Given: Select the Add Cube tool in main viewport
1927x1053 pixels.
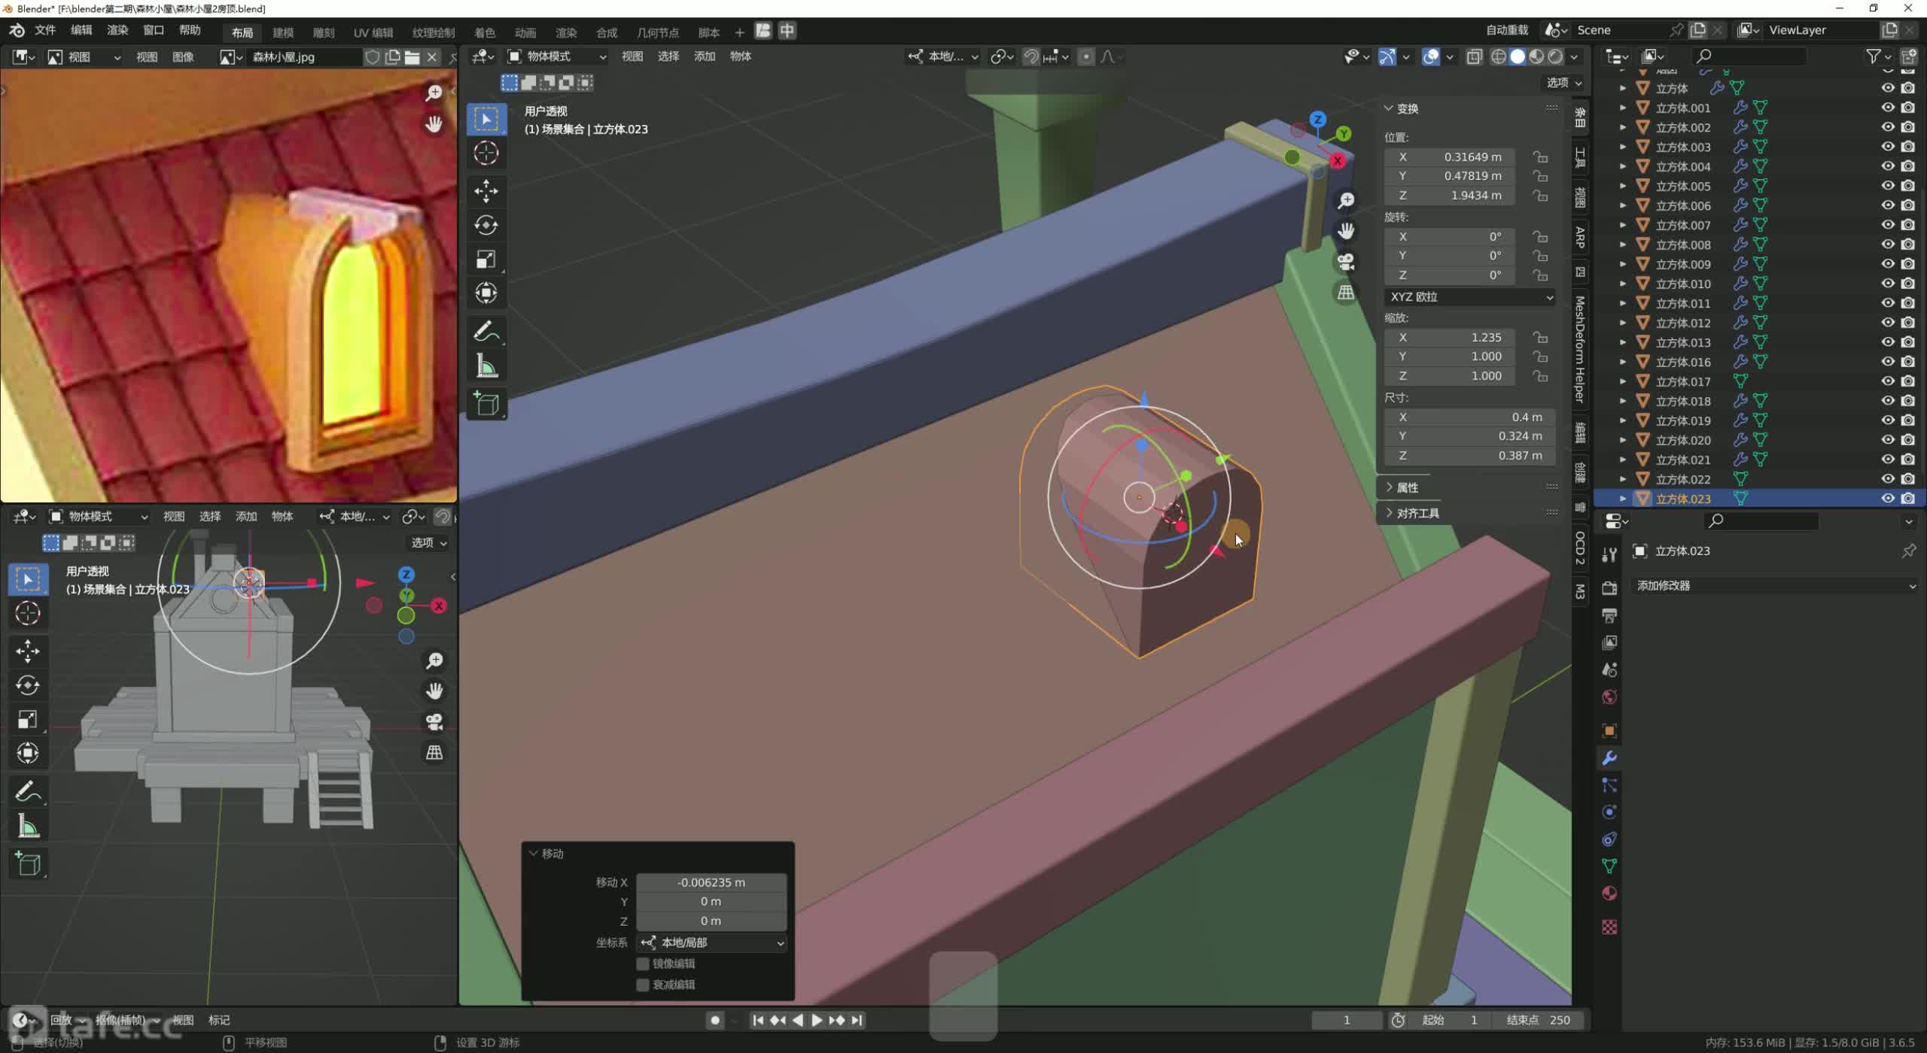Looking at the screenshot, I should [486, 405].
